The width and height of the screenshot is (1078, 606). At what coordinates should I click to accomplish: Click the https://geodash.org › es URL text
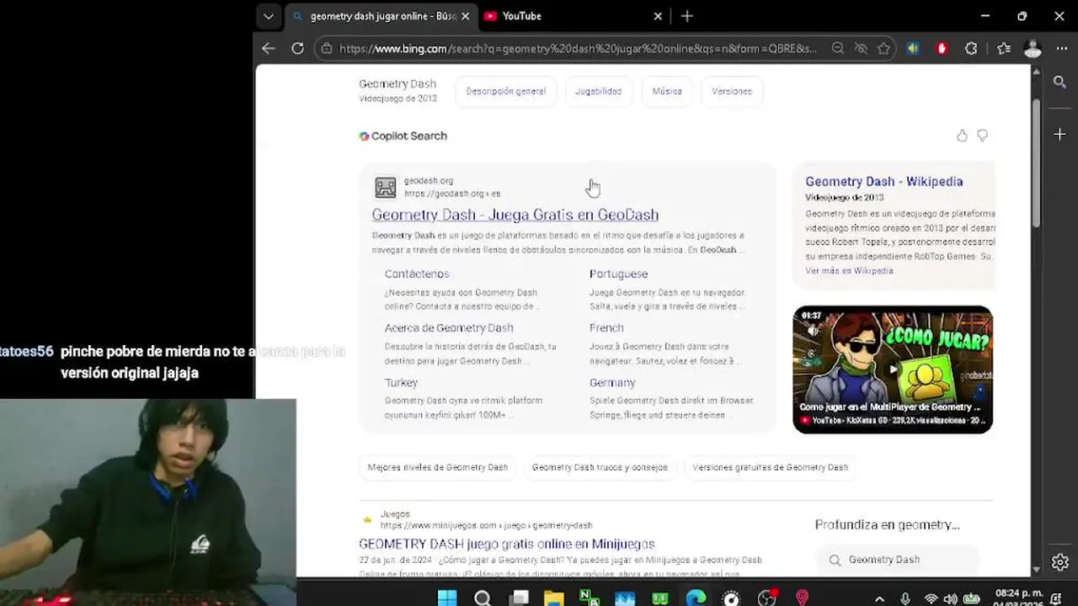(452, 194)
